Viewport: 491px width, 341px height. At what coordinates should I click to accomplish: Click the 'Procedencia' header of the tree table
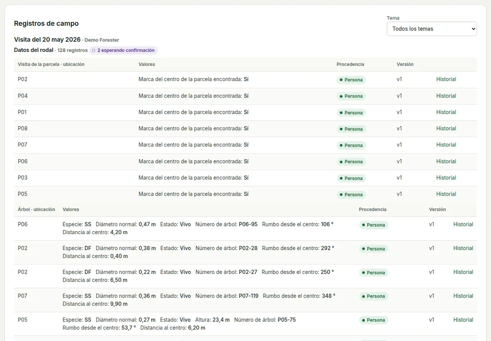(x=373, y=209)
